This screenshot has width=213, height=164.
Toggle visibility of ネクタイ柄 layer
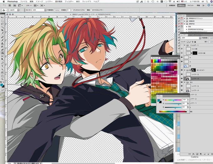click(182, 53)
